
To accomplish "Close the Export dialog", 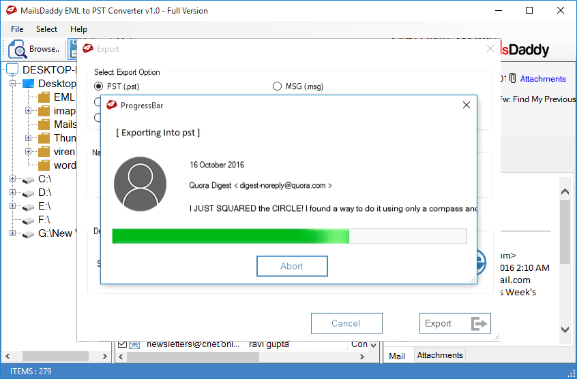I will click(x=490, y=48).
